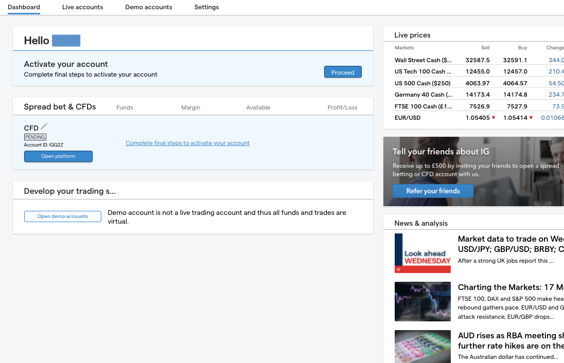Select US 500 Cash ($250) market
The image size is (564, 363).
(x=479, y=83)
